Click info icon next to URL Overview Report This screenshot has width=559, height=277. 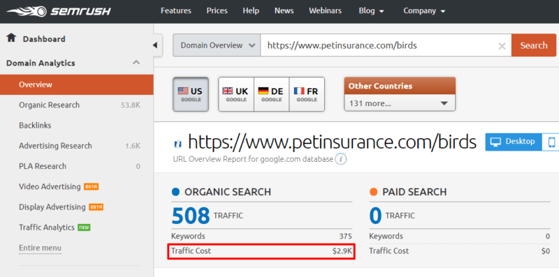pos(341,159)
